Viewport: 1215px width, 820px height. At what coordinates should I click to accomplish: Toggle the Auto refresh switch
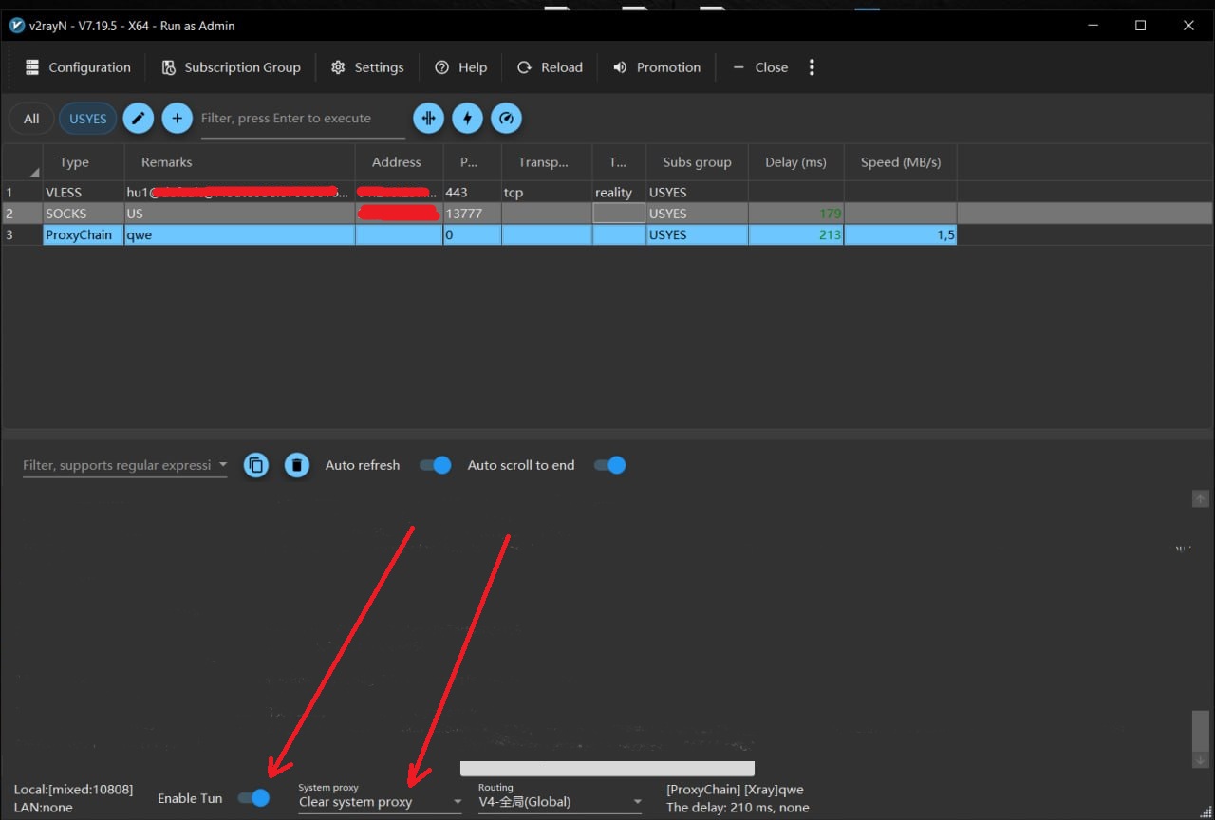[435, 465]
